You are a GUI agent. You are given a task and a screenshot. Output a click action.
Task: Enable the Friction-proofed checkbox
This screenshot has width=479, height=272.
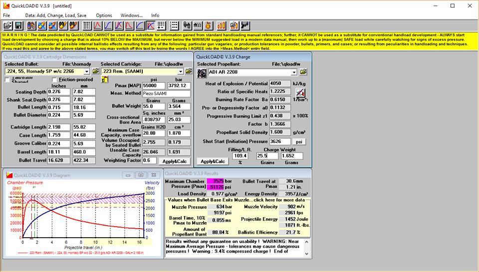pyautogui.click(x=55, y=80)
